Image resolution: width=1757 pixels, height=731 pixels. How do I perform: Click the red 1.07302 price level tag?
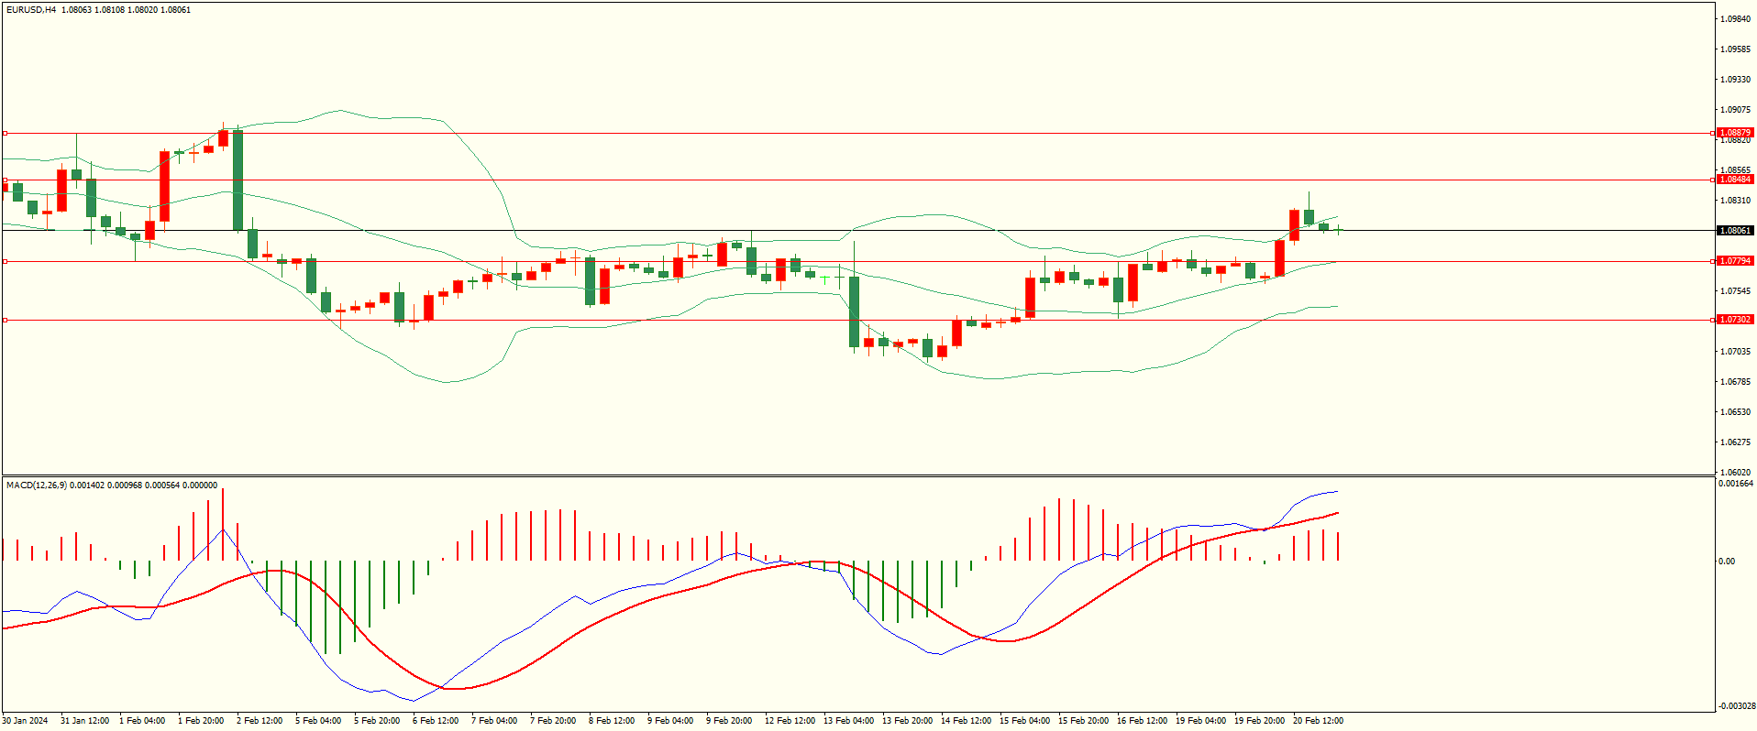pyautogui.click(x=1734, y=320)
